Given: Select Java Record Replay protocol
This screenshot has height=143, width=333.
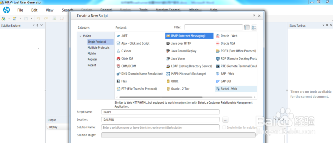Looking at the screenshot, I should 181,51.
